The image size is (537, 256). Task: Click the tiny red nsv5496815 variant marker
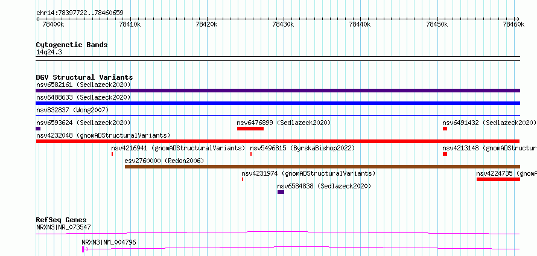[251, 154]
